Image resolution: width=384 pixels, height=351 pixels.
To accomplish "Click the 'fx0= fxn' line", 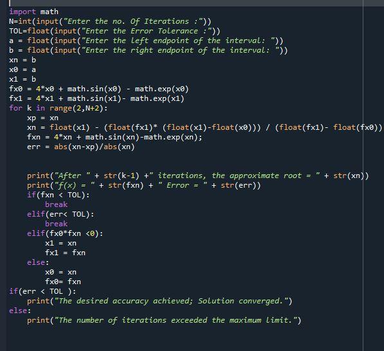I will (x=63, y=282).
